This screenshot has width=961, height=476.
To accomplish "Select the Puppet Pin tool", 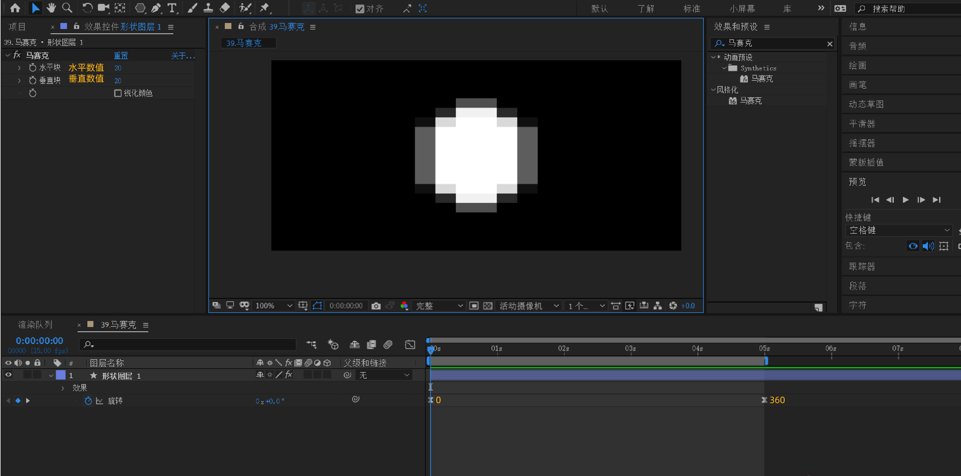I will pyautogui.click(x=264, y=8).
